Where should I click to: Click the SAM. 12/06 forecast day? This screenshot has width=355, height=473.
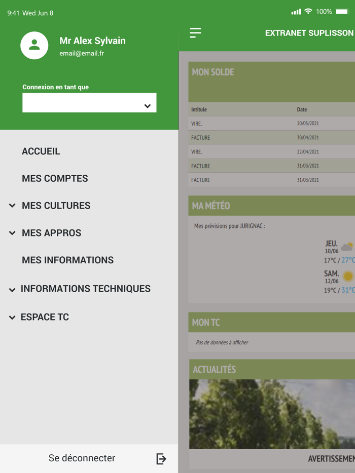(332, 277)
